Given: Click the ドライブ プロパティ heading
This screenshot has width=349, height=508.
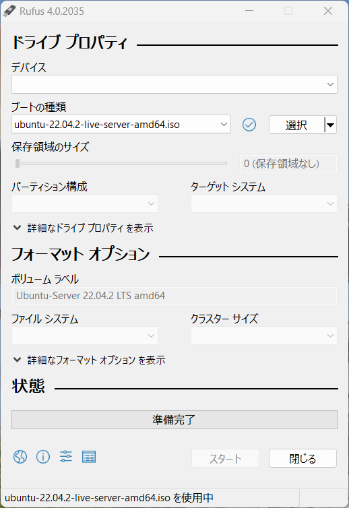Looking at the screenshot, I should click(69, 42).
